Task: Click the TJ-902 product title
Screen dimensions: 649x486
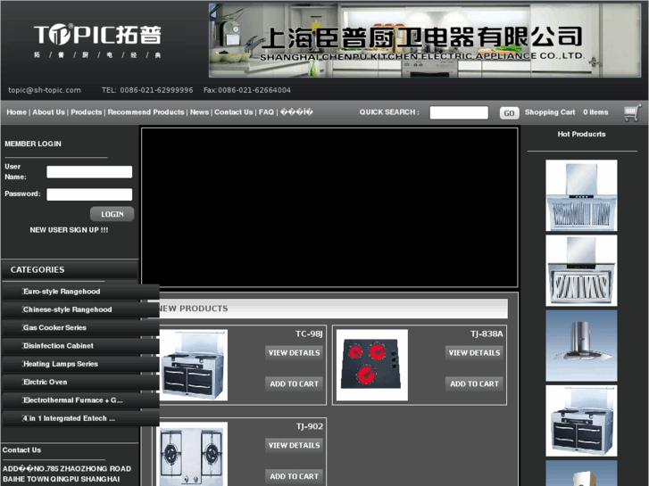Action: [310, 426]
